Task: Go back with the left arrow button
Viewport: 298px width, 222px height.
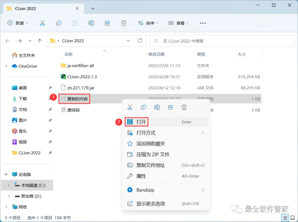Action: [8, 41]
